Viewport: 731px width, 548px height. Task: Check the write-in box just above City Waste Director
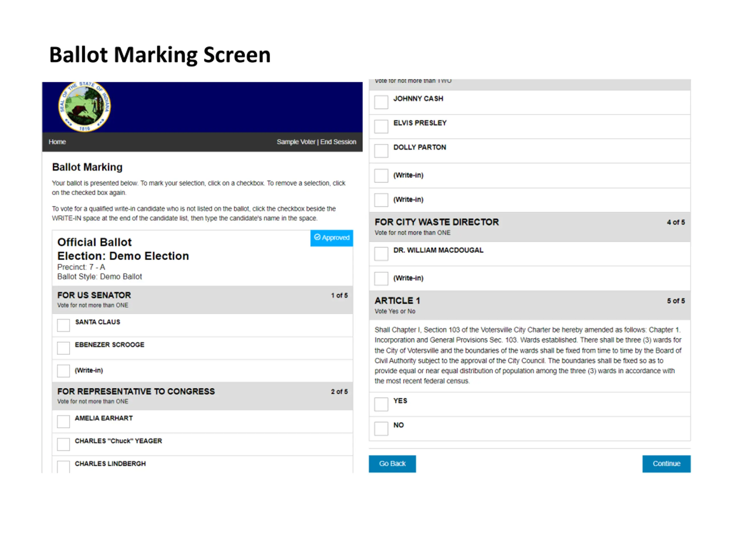click(x=381, y=200)
